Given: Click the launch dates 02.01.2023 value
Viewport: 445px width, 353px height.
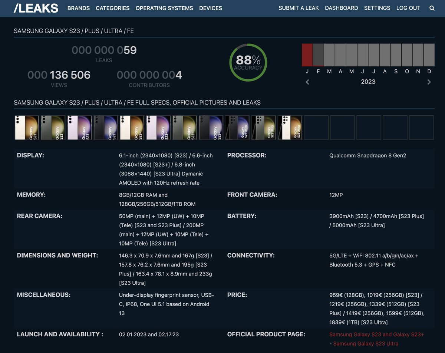Looking at the screenshot, I should coord(149,334).
